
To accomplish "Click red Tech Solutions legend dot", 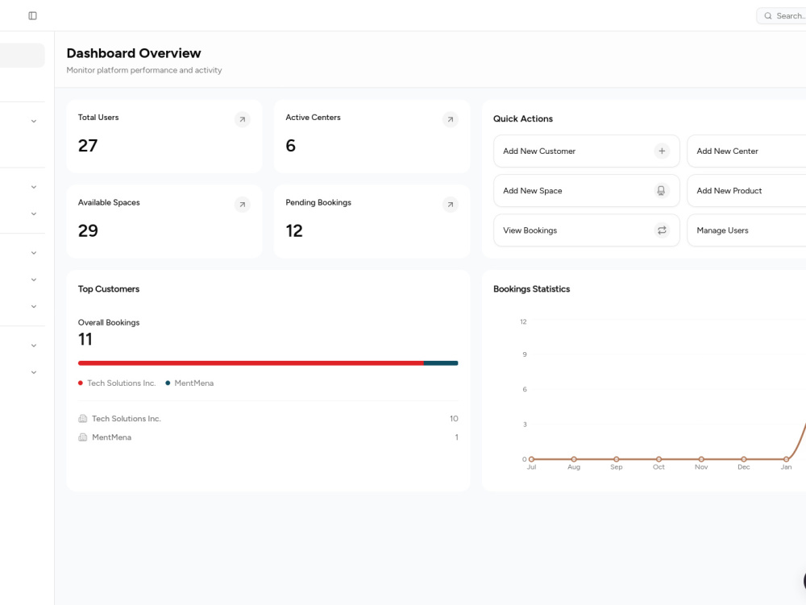I will click(81, 383).
